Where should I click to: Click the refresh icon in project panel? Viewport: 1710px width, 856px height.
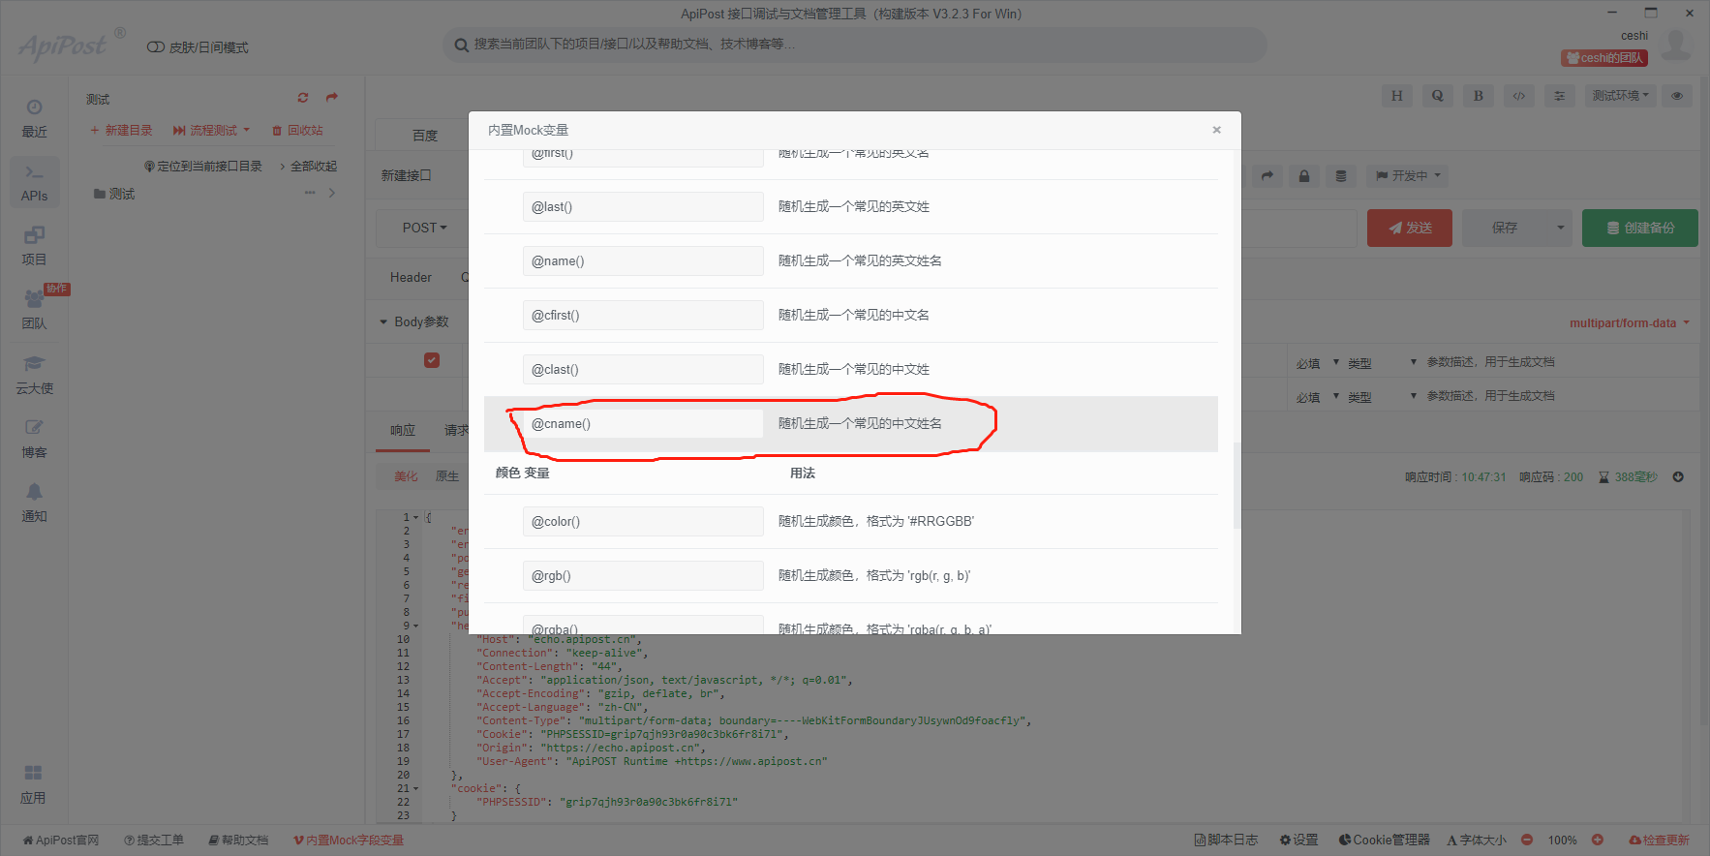coord(303,98)
